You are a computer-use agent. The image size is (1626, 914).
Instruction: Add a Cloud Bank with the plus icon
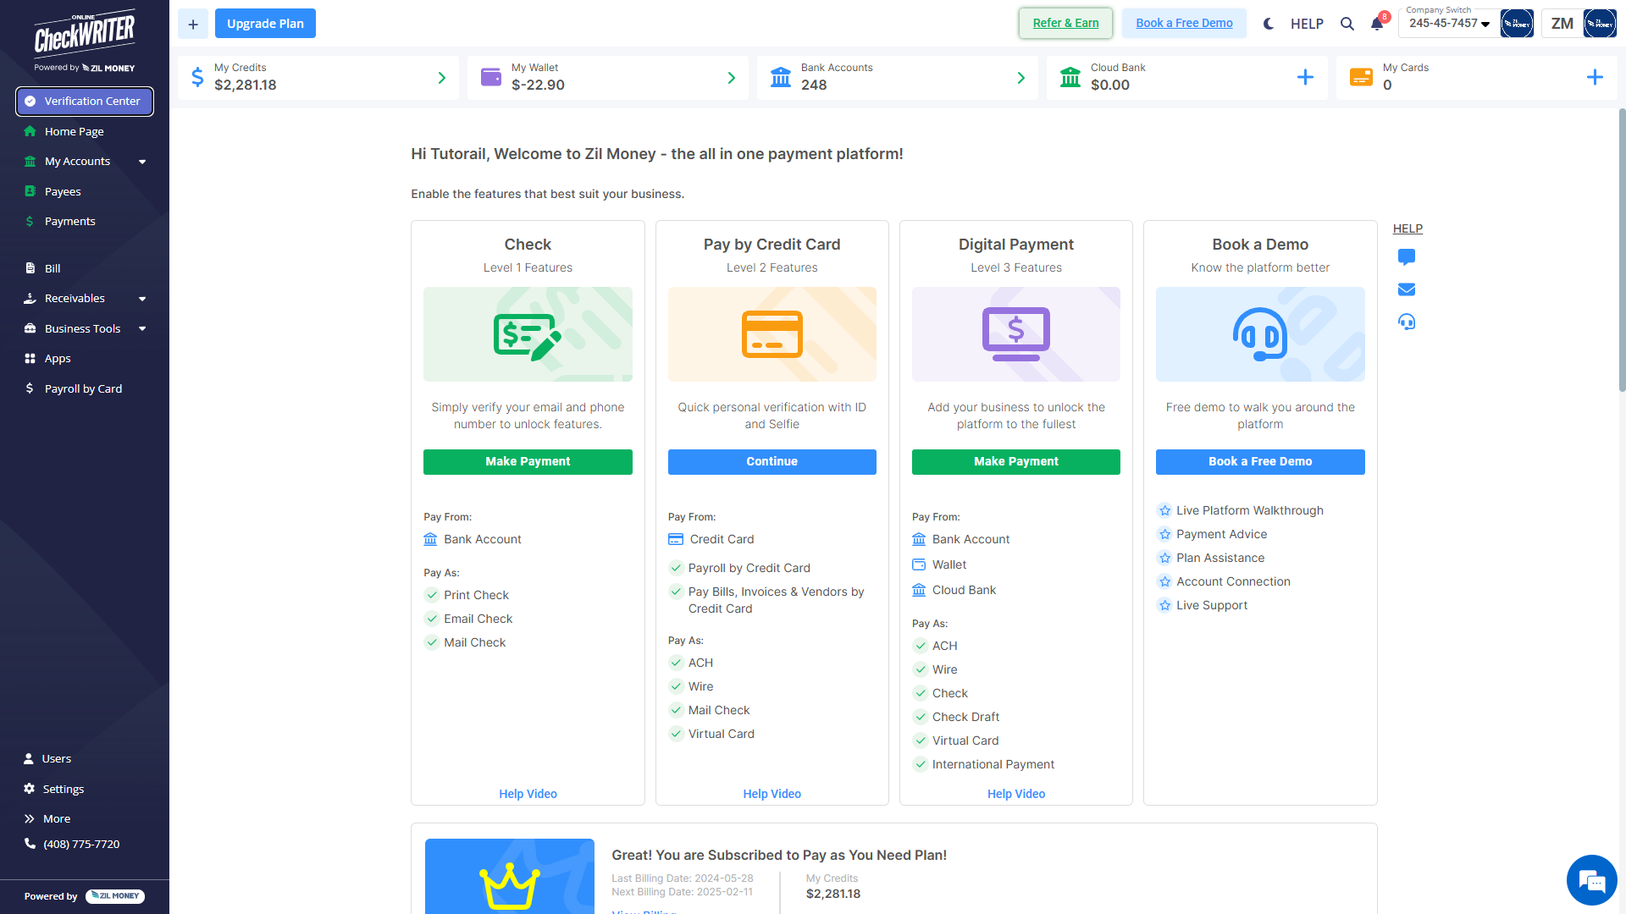click(x=1306, y=77)
